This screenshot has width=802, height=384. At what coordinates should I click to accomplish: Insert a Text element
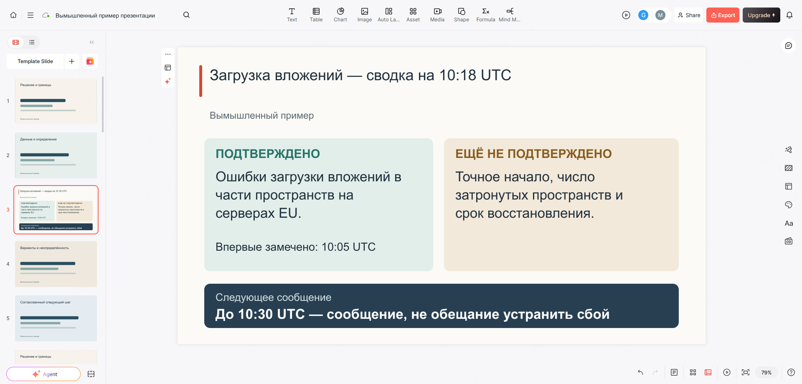pyautogui.click(x=292, y=15)
